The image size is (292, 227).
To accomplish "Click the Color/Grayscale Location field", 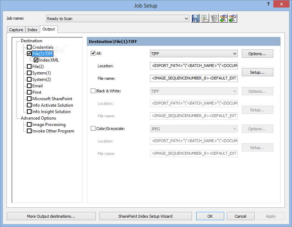I will click(194, 141).
